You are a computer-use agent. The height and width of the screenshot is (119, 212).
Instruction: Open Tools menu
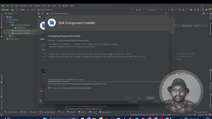(x=54, y=6)
